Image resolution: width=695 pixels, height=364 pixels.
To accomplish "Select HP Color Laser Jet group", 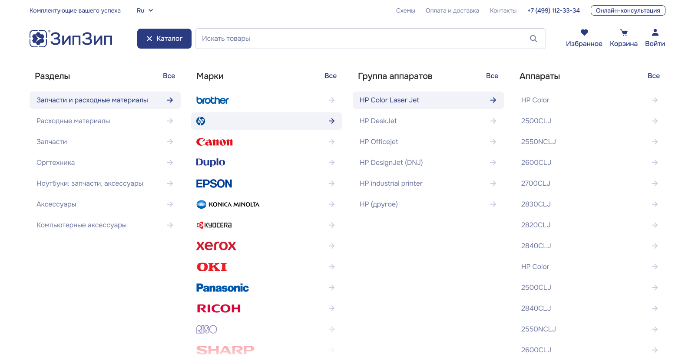I will pos(428,100).
